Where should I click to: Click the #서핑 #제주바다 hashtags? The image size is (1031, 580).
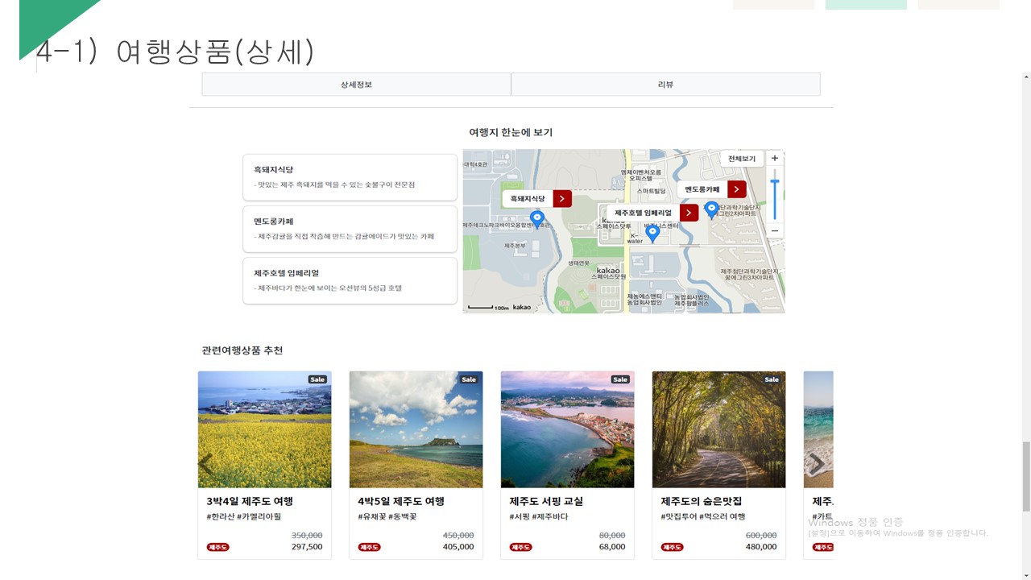coord(539,517)
